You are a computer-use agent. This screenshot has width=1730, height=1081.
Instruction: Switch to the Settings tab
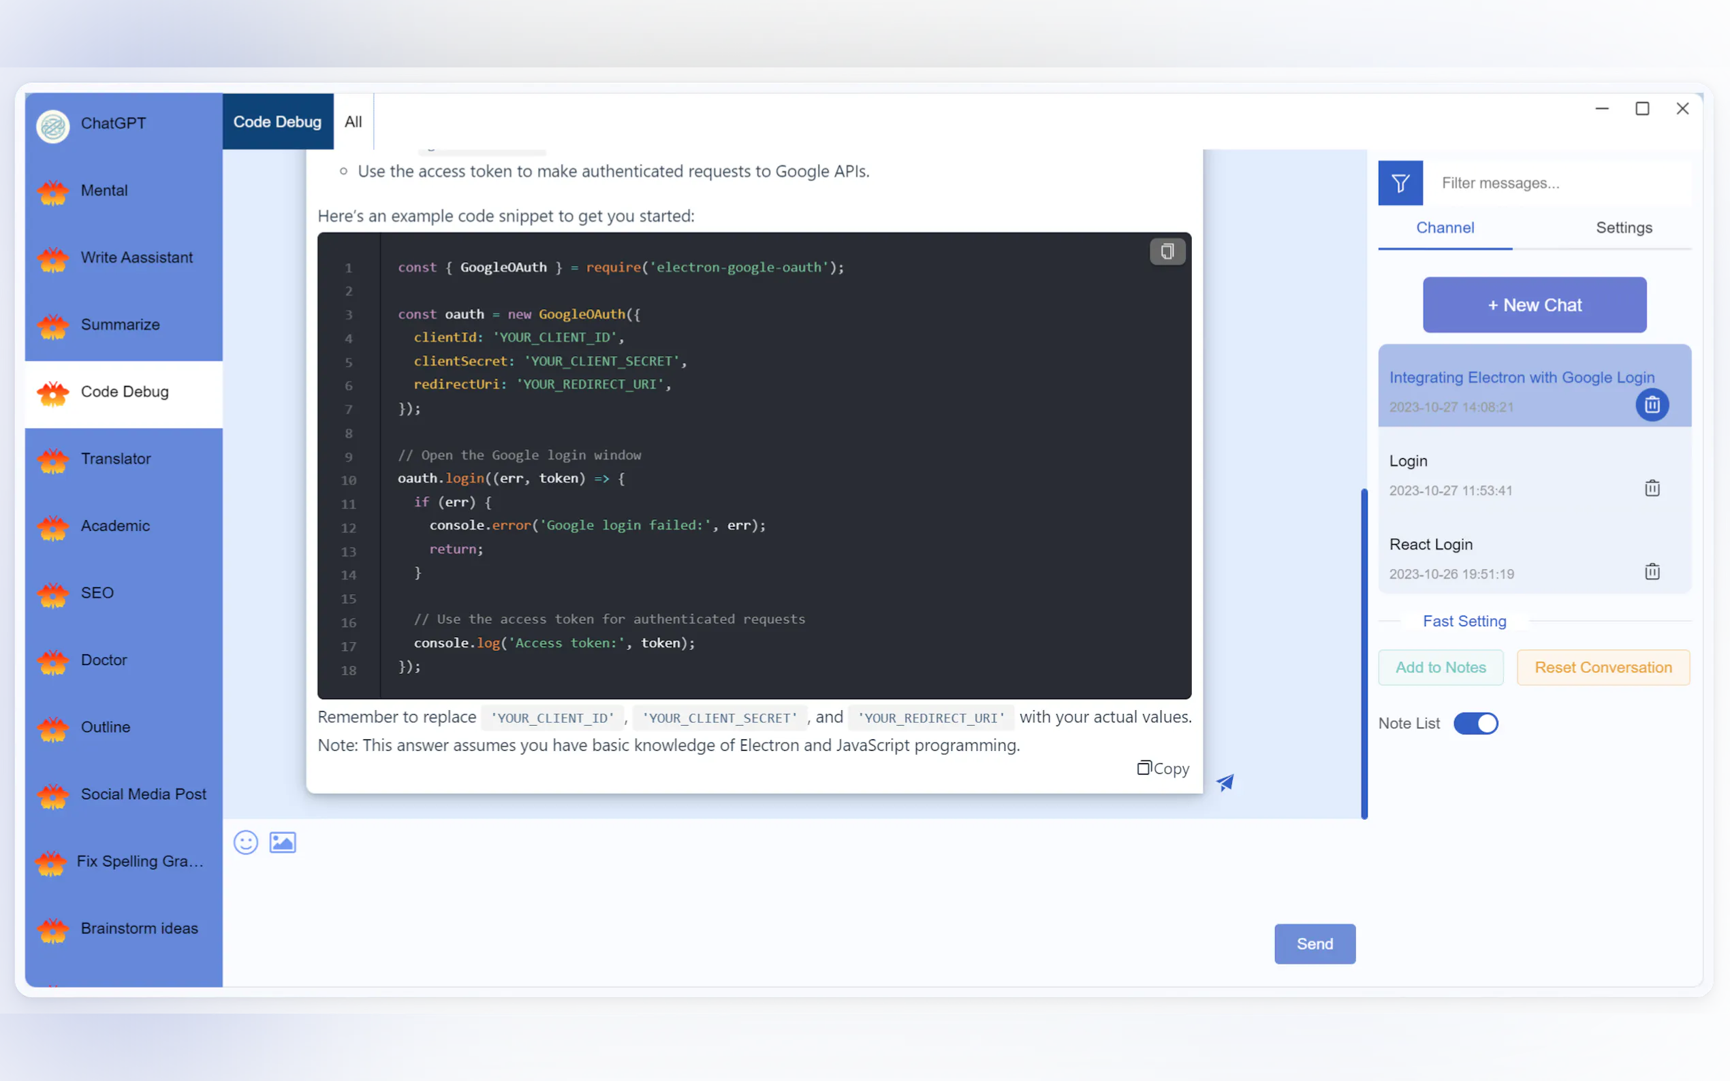point(1624,227)
